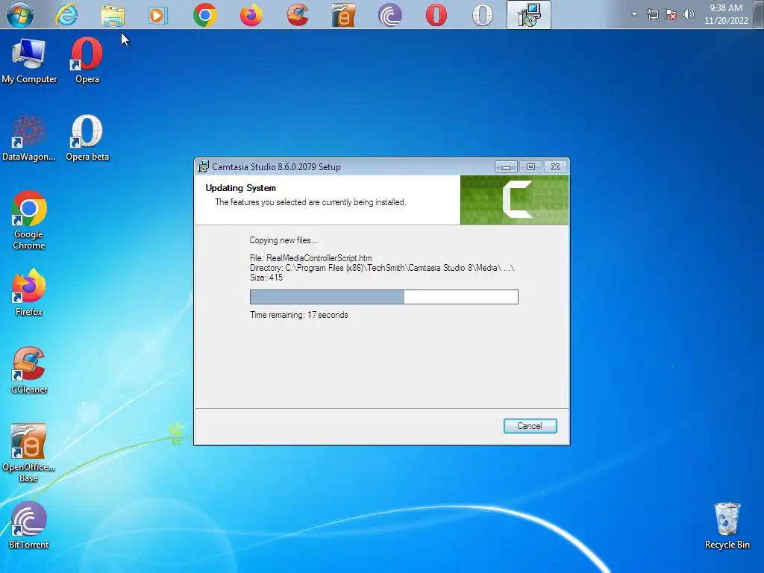Launch Firefox from the taskbar
The image size is (764, 573).
[x=251, y=15]
